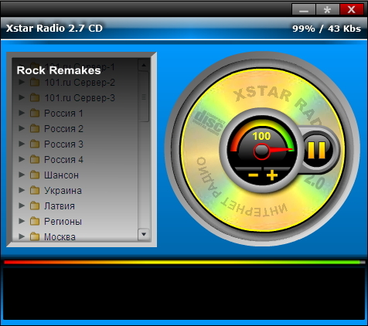The height and width of the screenshot is (326, 368).
Task: Pause playback with the yellow pause button
Action: [x=317, y=150]
